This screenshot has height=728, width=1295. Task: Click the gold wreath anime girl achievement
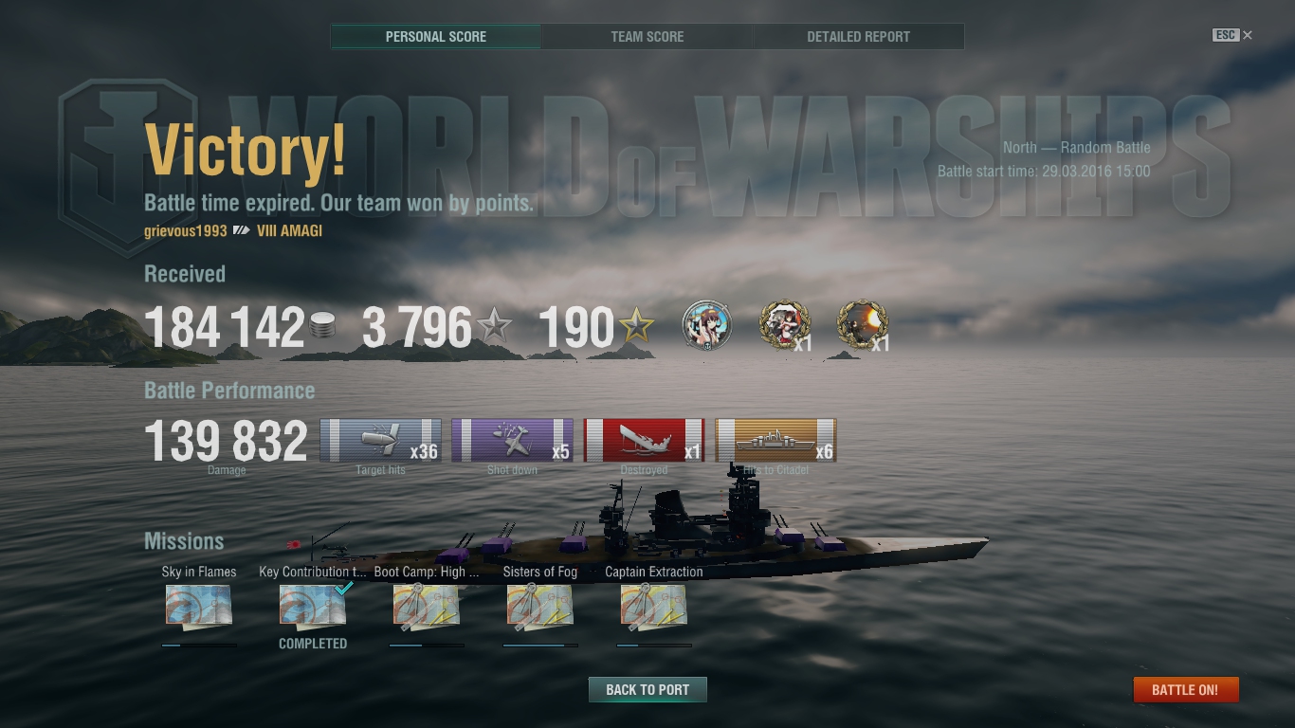785,327
